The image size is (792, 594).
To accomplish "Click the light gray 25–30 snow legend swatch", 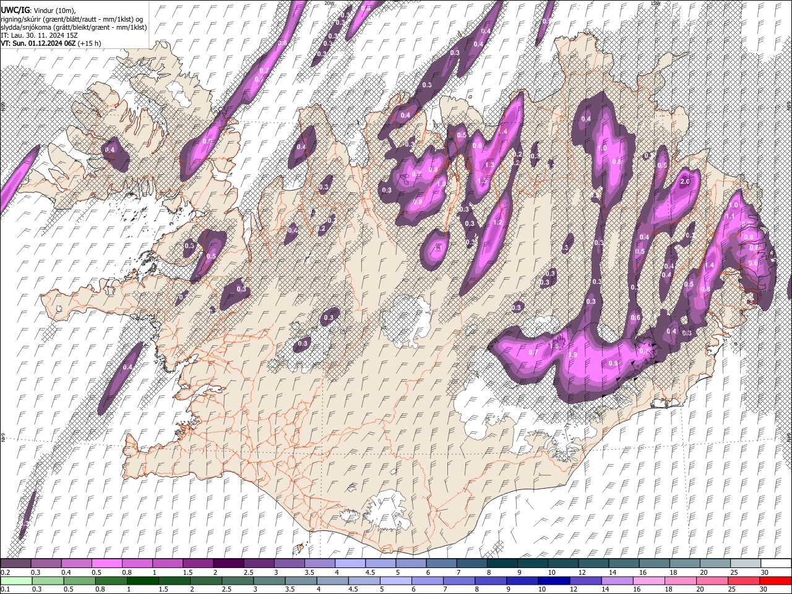I will [x=746, y=564].
